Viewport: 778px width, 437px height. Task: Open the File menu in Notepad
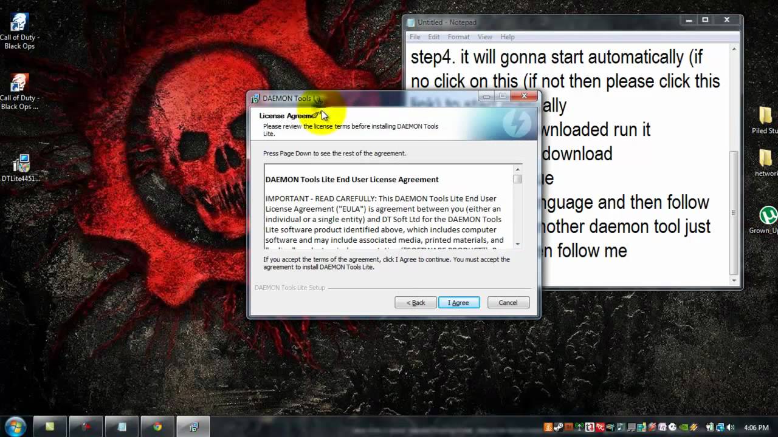[415, 36]
